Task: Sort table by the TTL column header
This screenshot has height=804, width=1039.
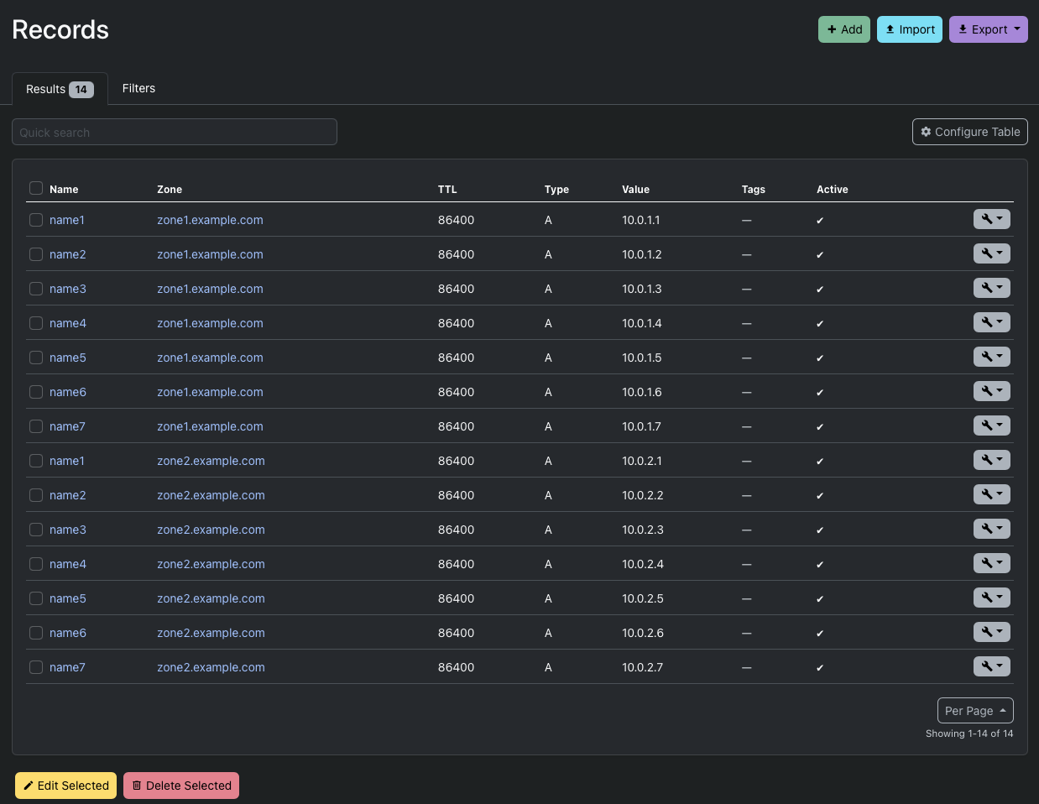Action: click(447, 190)
